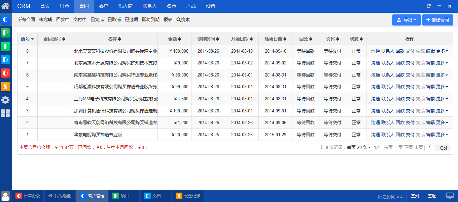The height and width of the screenshot is (202, 458).
Task: Open the all-apps grid icon in sidebar
Action: (5, 113)
